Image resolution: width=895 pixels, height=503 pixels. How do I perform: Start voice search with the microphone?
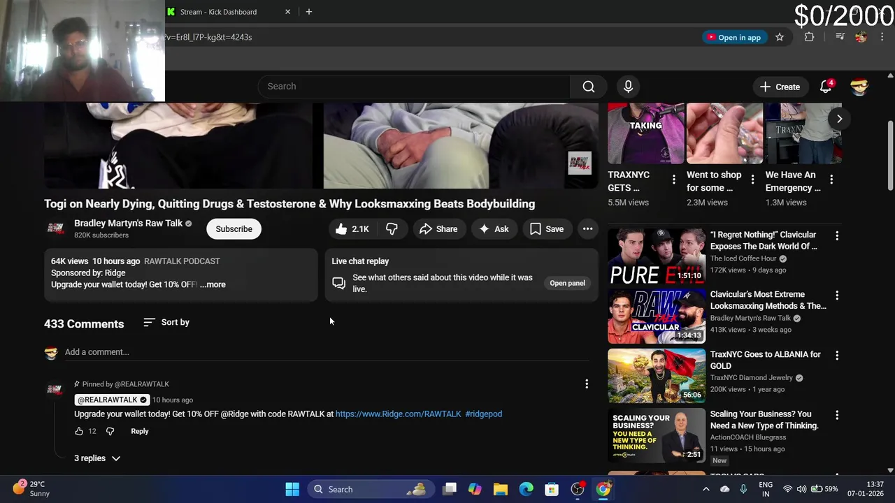(x=628, y=87)
